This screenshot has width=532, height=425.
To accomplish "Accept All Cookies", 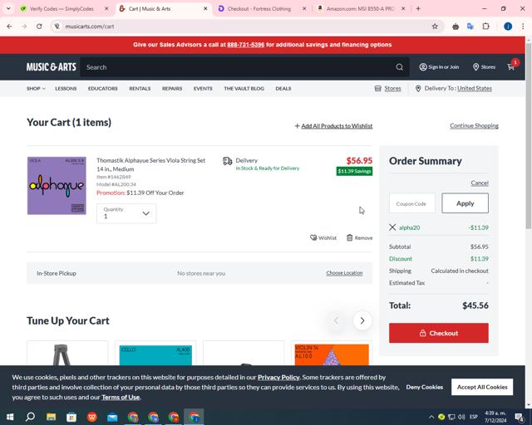I will click(x=482, y=387).
